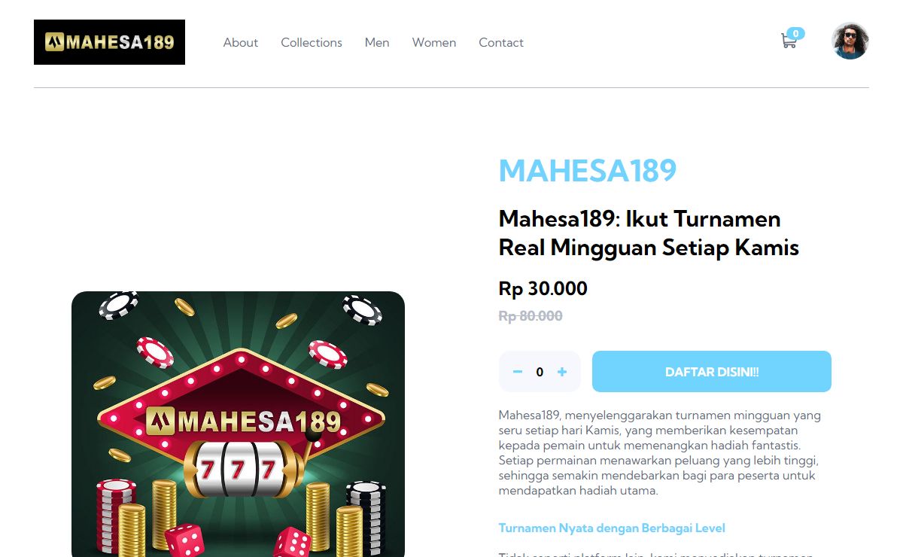
Task: Open the casino slot product image
Action: click(238, 424)
